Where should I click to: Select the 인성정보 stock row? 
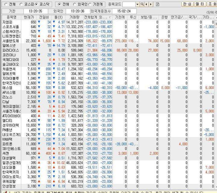click(108, 186)
